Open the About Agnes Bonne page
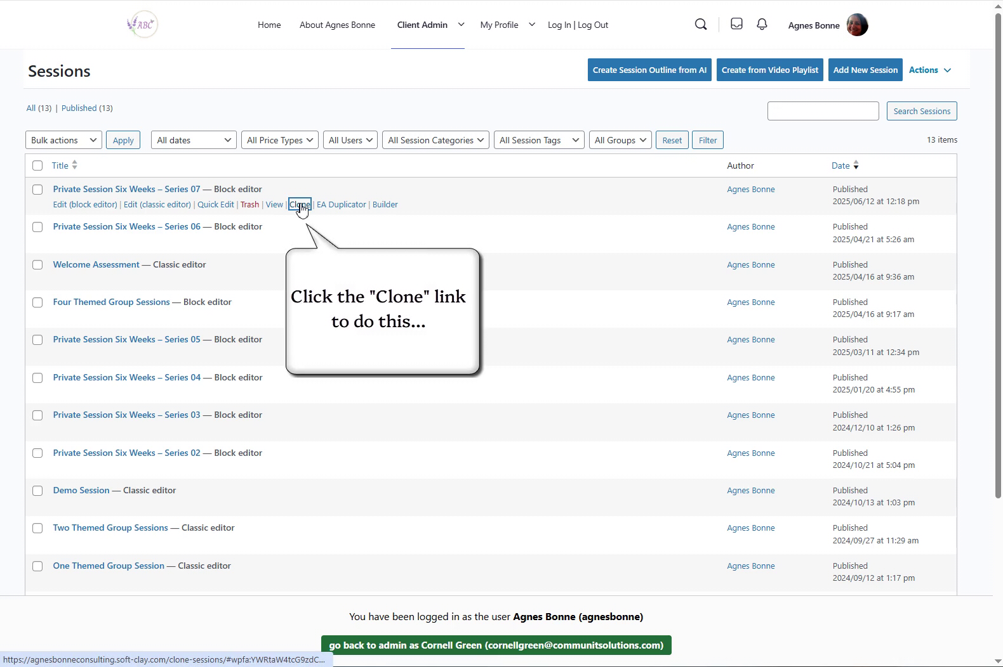The image size is (1003, 667). (x=337, y=25)
